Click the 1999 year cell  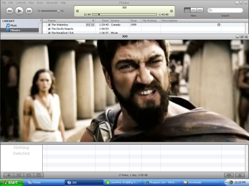point(134,25)
